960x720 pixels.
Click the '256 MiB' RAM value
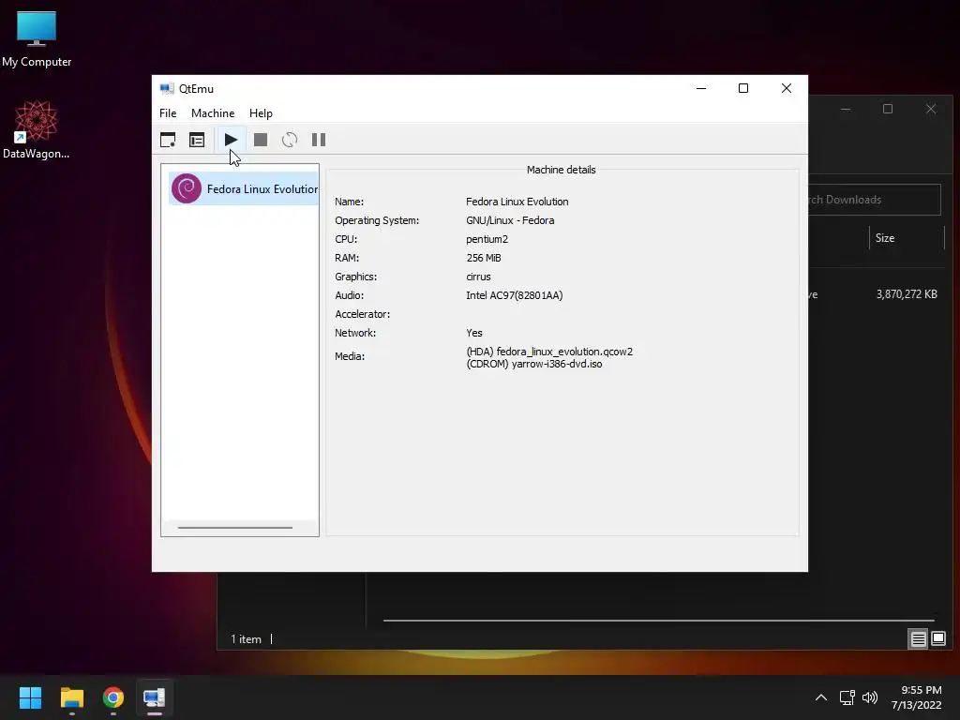pos(483,258)
